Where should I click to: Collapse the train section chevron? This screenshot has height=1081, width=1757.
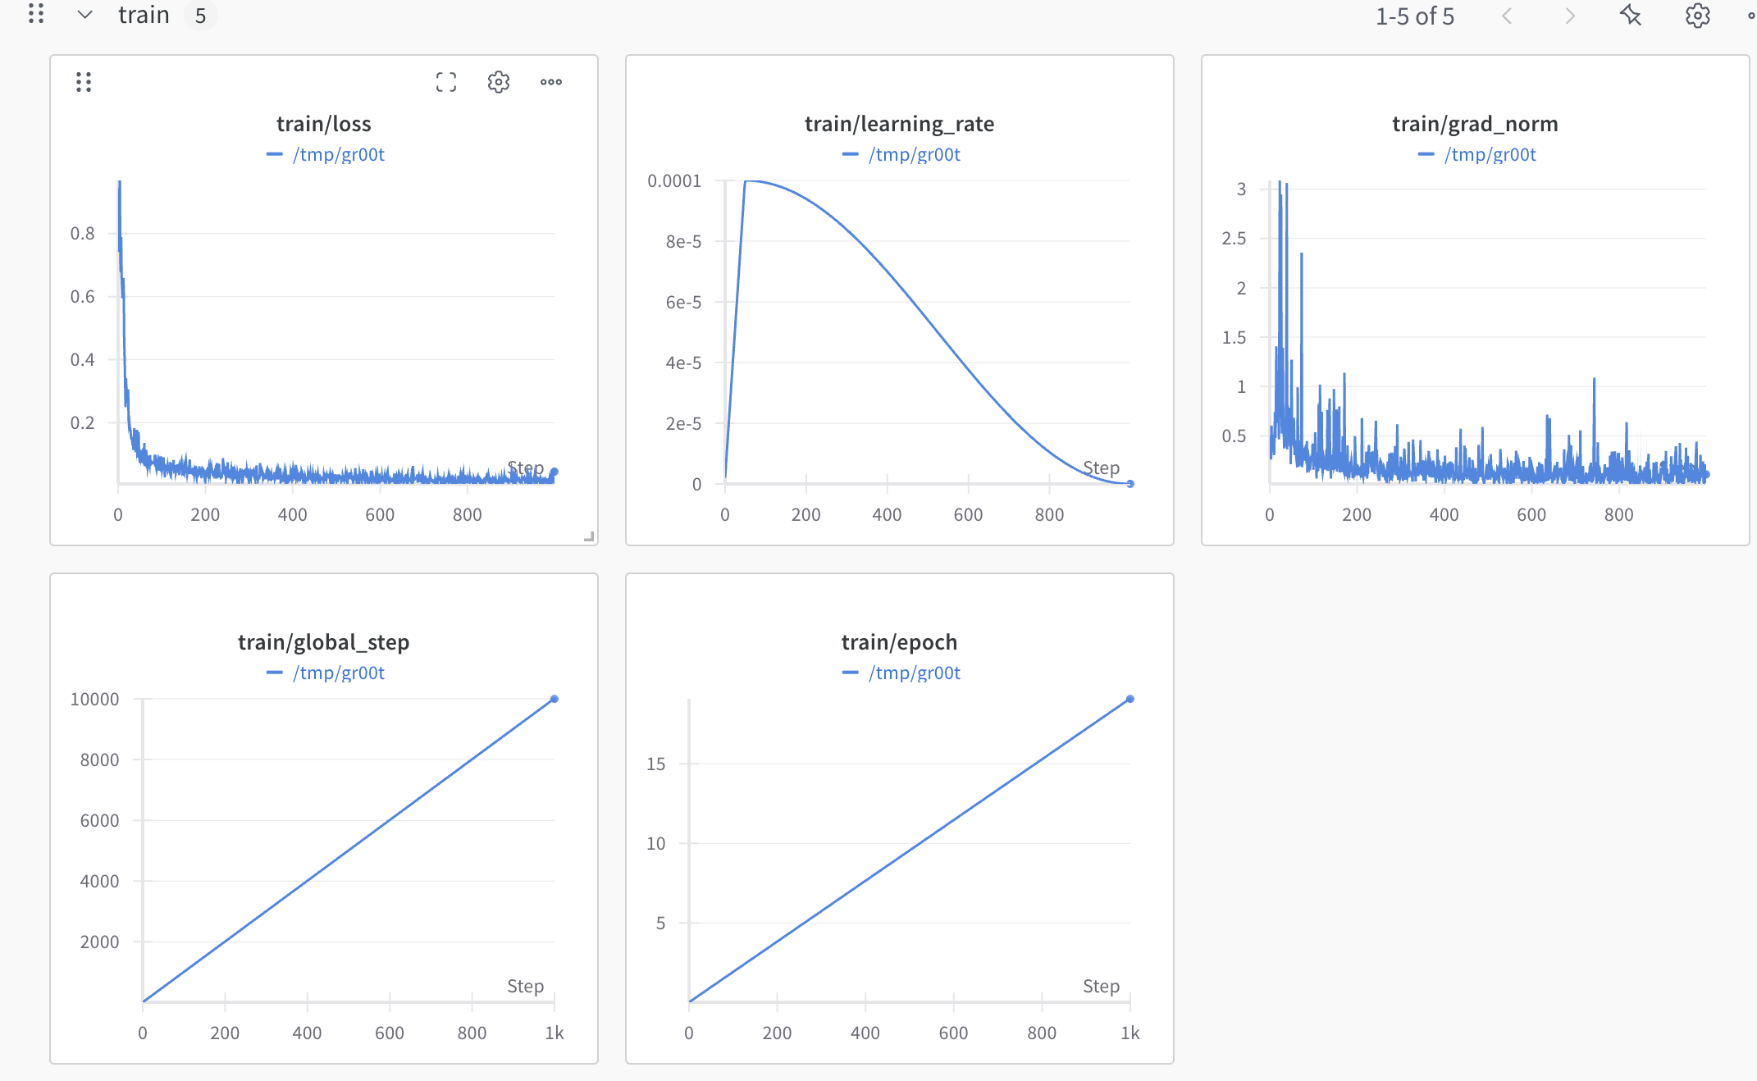point(84,15)
